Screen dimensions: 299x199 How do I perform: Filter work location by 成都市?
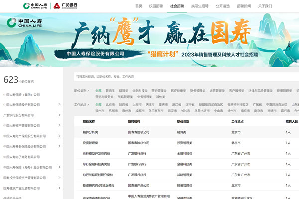140,111
